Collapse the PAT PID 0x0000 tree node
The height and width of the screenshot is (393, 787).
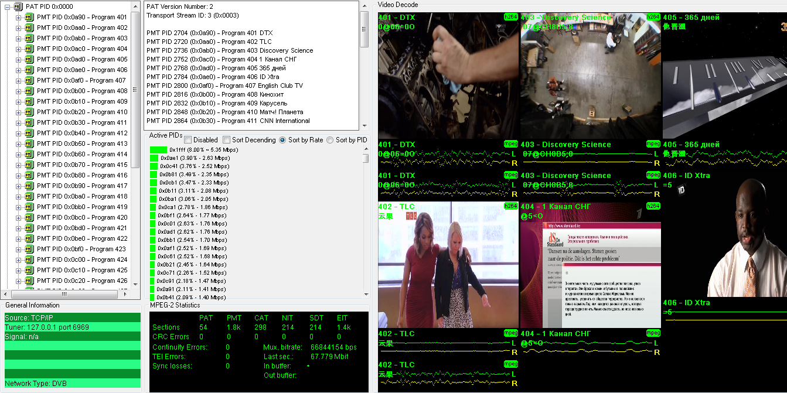pyautogui.click(x=7, y=6)
